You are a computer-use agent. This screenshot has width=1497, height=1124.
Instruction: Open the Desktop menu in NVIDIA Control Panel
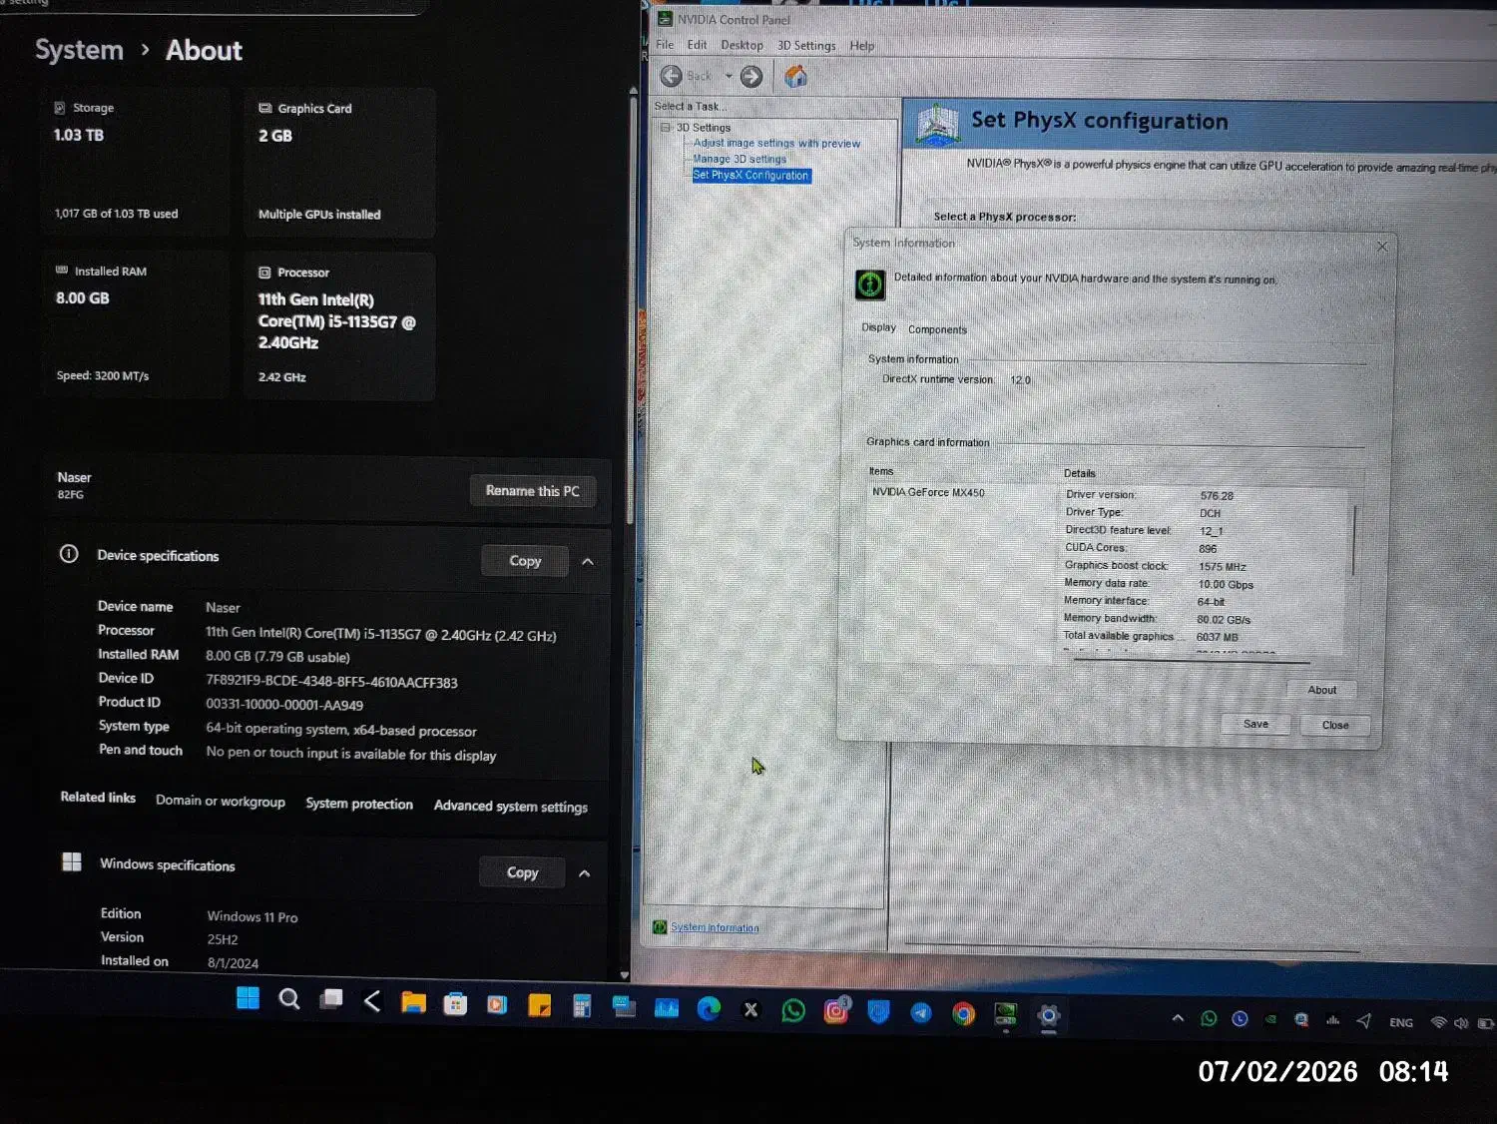click(742, 45)
